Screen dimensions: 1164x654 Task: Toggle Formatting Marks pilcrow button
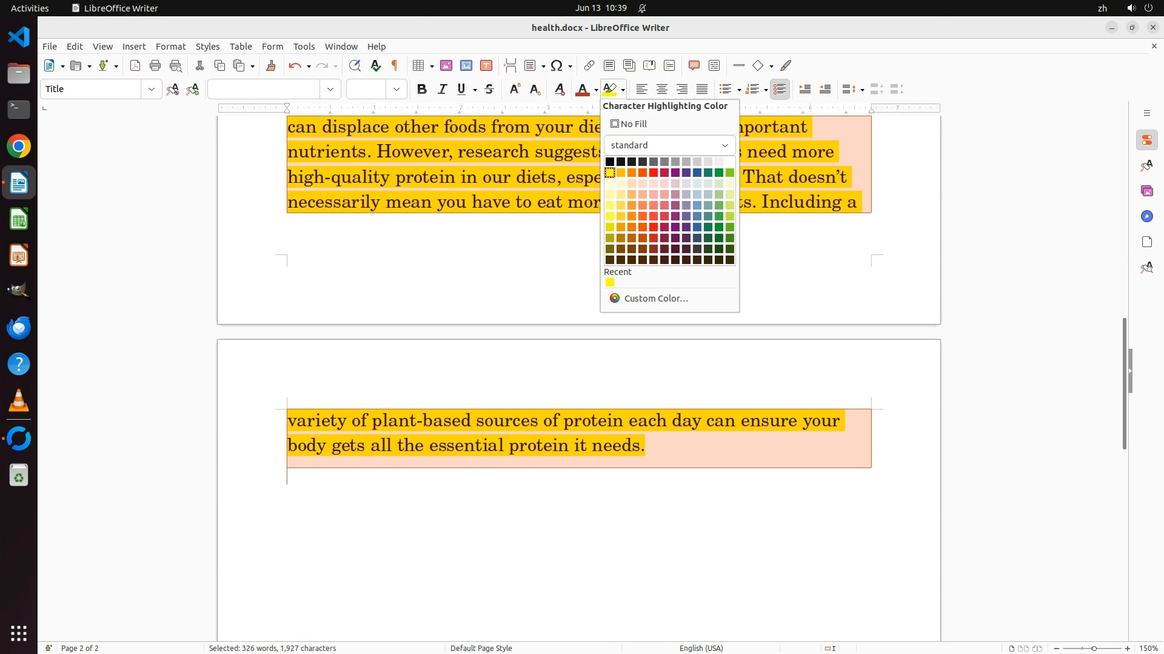tap(395, 66)
